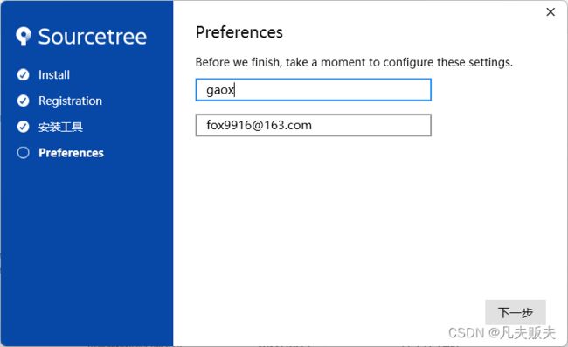Select the Registration step label
The height and width of the screenshot is (347, 568).
pos(70,101)
